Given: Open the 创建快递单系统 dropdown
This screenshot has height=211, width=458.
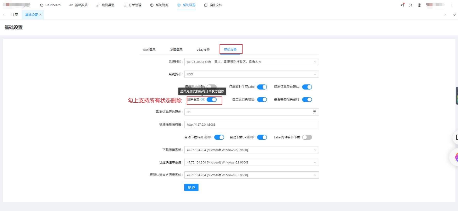Looking at the screenshot, I should click(x=252, y=162).
